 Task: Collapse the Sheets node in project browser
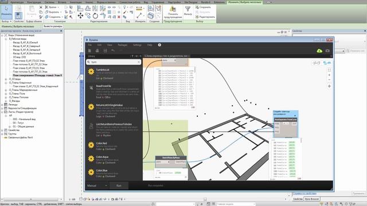click(x=2, y=112)
